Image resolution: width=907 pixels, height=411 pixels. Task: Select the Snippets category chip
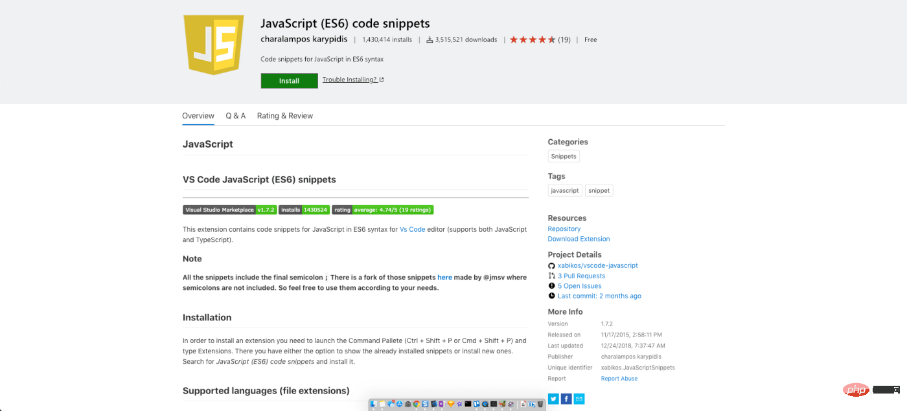point(564,156)
